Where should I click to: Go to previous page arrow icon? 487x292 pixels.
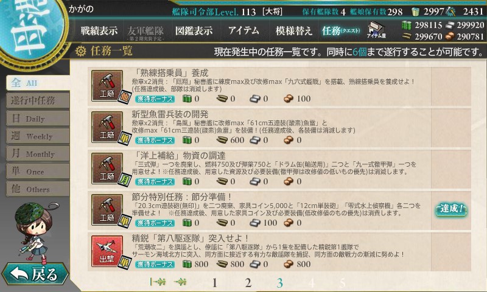[180, 282]
